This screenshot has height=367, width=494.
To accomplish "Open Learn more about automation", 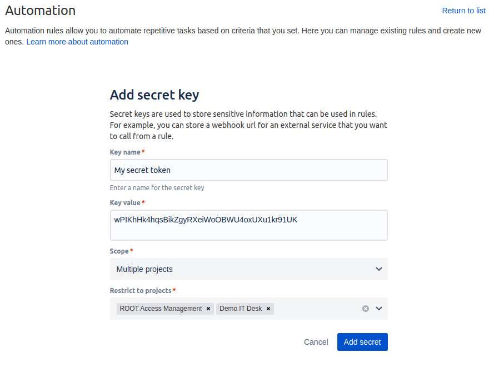I will [77, 42].
